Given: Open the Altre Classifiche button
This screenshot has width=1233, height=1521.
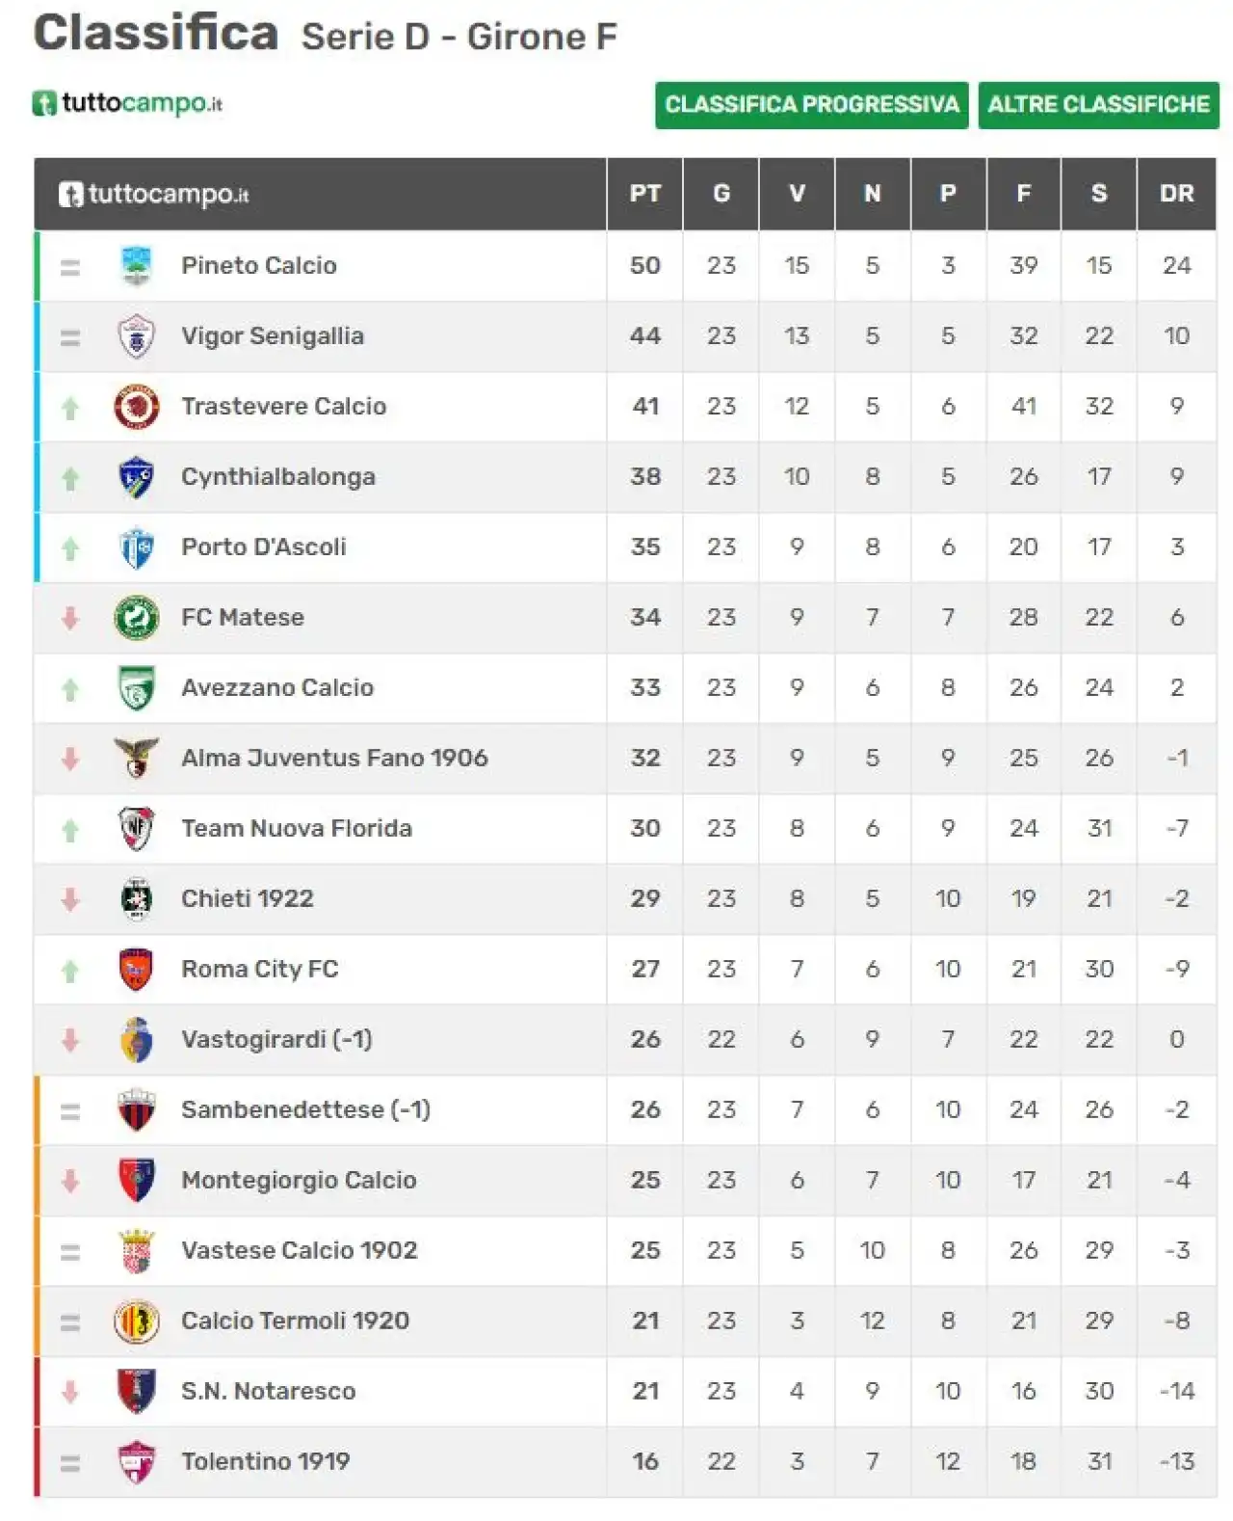Looking at the screenshot, I should coord(1098,105).
